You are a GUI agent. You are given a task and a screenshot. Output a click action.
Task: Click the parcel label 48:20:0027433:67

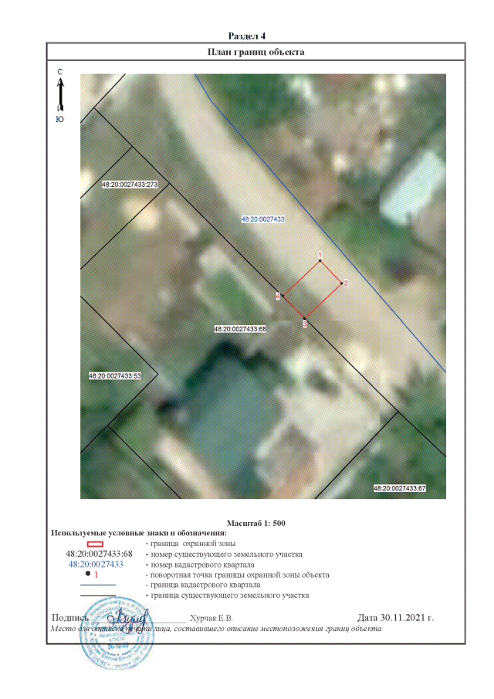[400, 488]
